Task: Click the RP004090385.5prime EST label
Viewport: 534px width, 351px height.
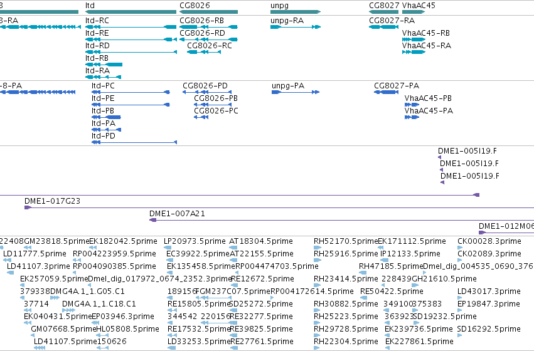Action: click(114, 266)
